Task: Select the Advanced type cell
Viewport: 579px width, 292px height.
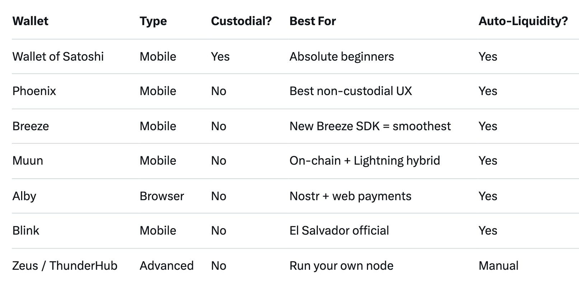Action: (166, 265)
